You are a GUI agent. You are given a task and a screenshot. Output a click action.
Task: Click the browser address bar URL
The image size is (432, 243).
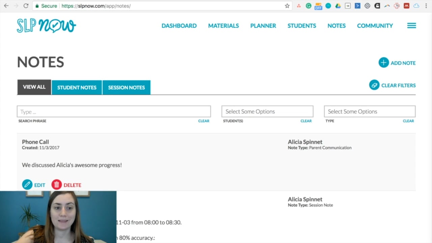tap(96, 6)
